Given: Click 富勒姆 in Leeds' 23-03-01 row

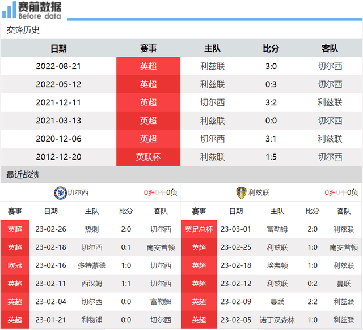Looking at the screenshot, I should tap(277, 229).
